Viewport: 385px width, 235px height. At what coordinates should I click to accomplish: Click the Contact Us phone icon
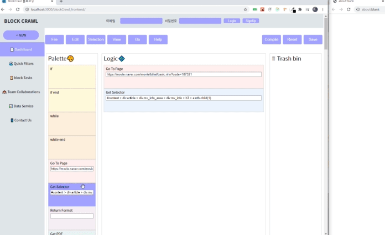pos(12,120)
